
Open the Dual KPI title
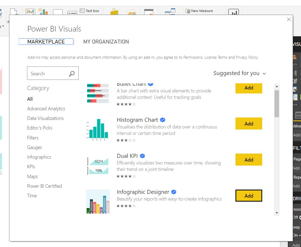tap(127, 156)
